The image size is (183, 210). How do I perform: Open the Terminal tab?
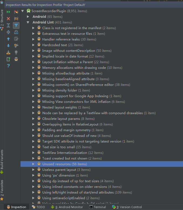pos(98,207)
